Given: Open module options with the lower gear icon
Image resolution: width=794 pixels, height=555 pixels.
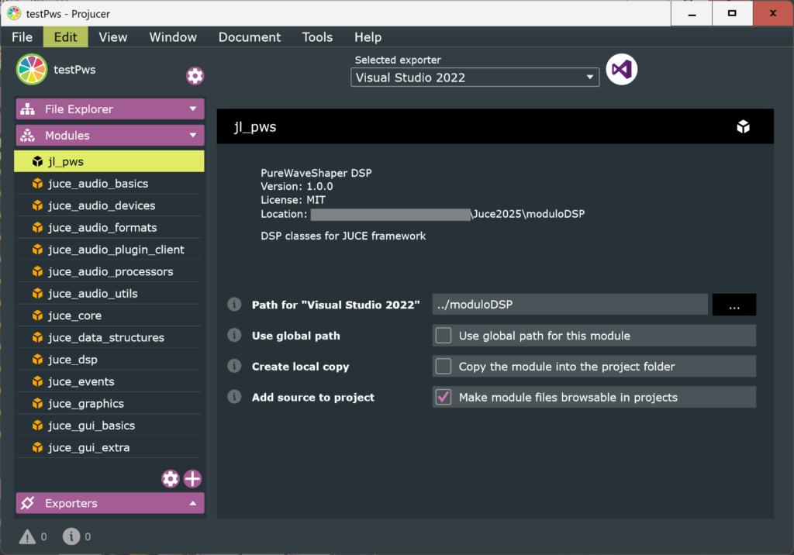Looking at the screenshot, I should coord(170,478).
